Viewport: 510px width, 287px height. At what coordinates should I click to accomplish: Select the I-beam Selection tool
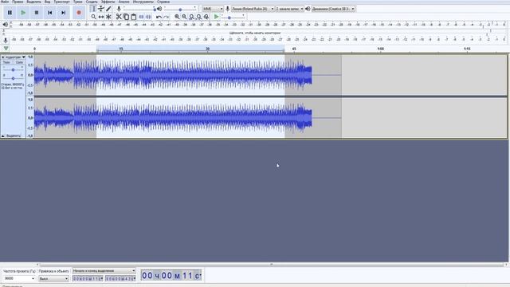pyautogui.click(x=94, y=9)
